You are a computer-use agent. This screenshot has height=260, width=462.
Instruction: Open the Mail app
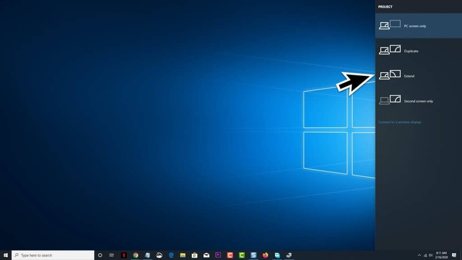point(206,254)
